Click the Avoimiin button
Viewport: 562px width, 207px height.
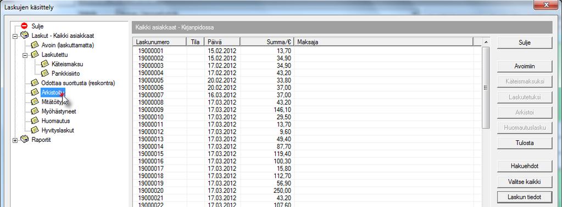tap(524, 66)
